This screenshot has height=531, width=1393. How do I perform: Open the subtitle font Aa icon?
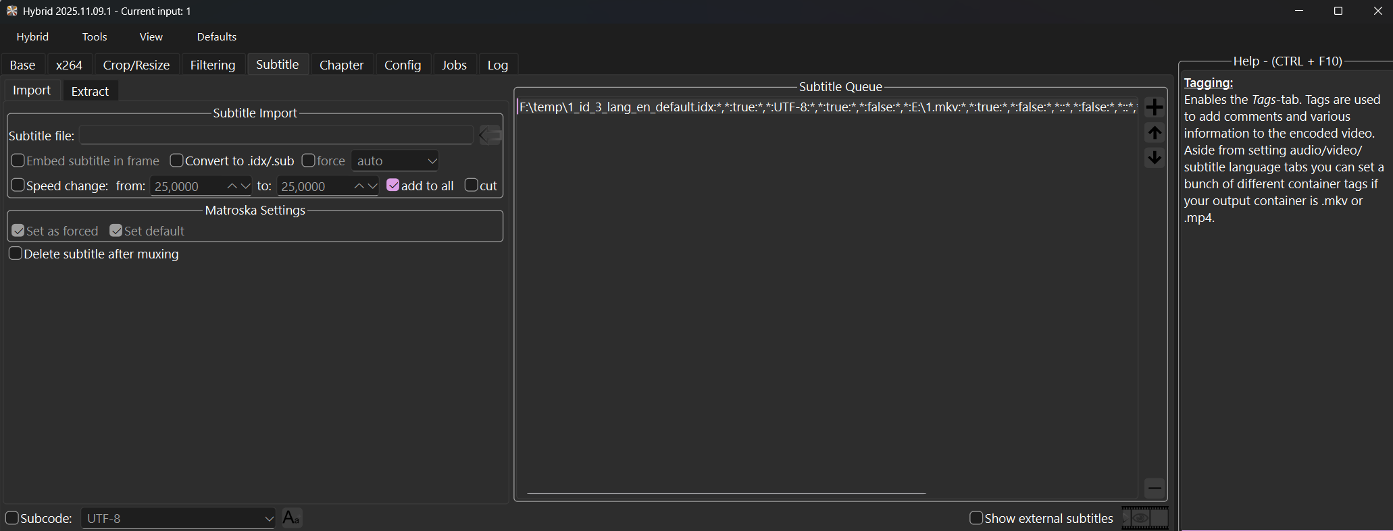291,518
